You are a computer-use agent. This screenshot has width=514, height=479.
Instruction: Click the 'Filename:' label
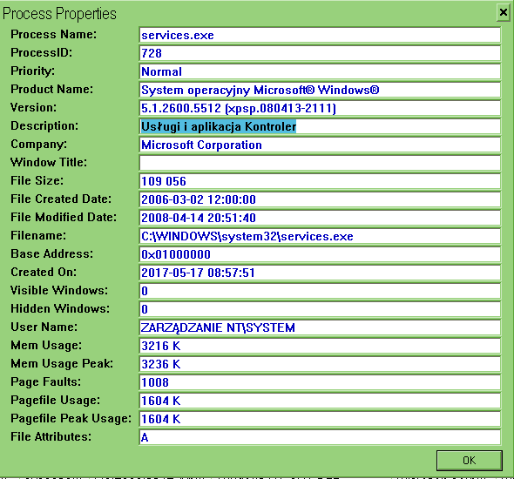click(38, 235)
